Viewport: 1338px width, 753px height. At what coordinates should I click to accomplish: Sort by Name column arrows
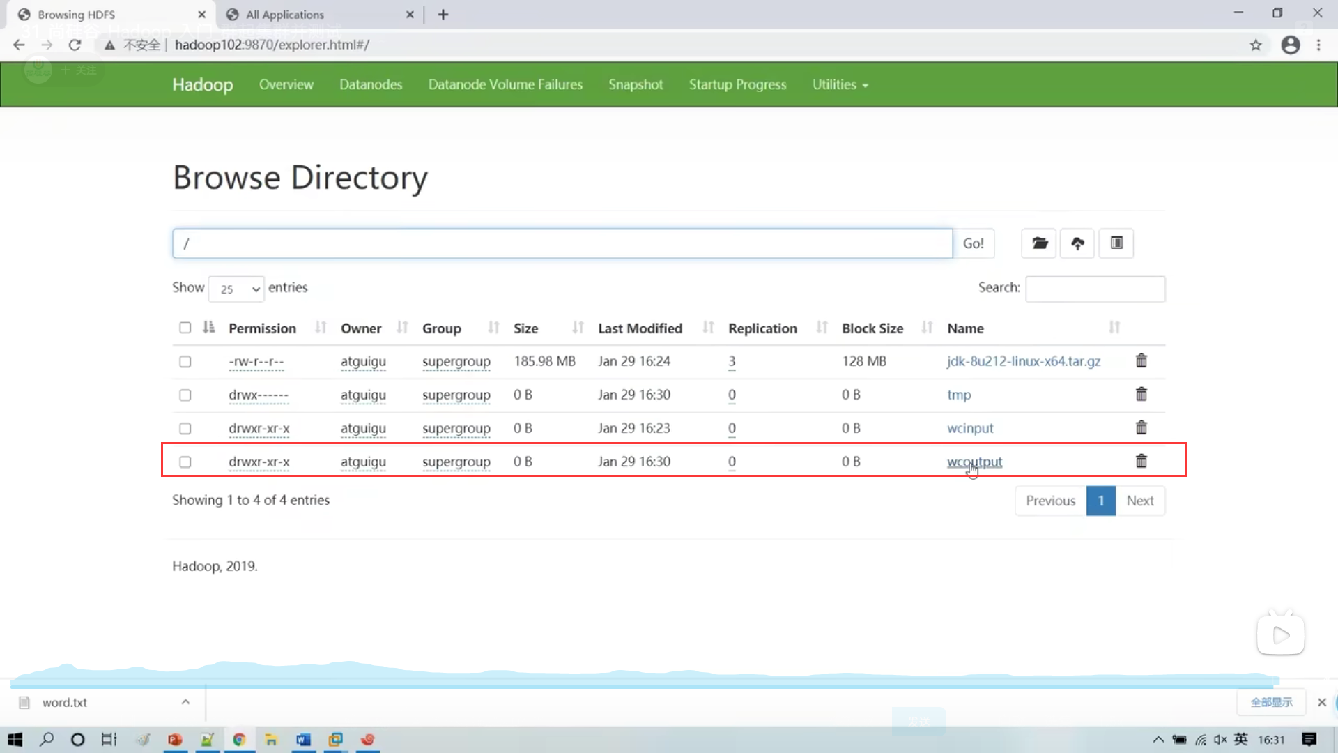click(x=1114, y=328)
